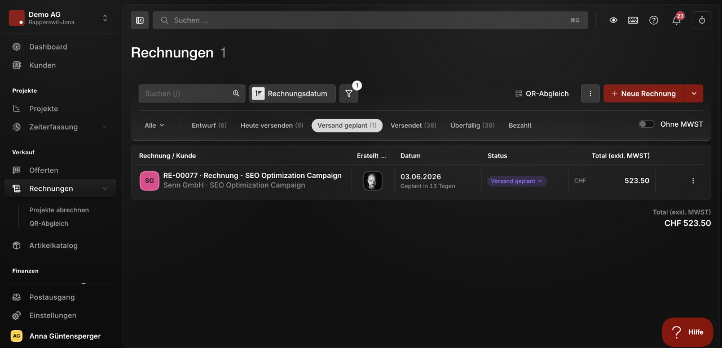Collapse the sidebar with the panel icon
This screenshot has height=348, width=722.
coord(140,20)
